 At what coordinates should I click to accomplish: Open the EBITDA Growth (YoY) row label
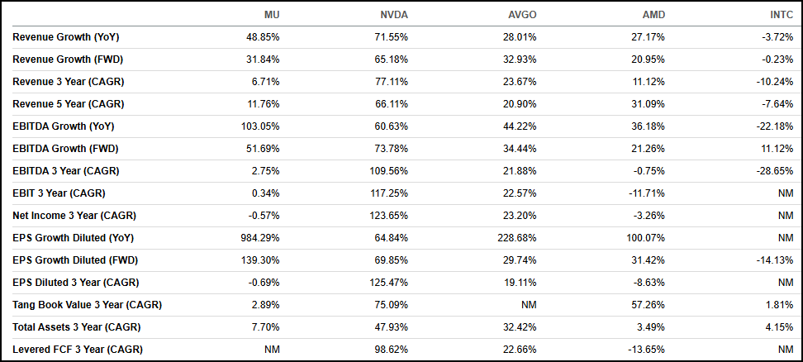[63, 126]
